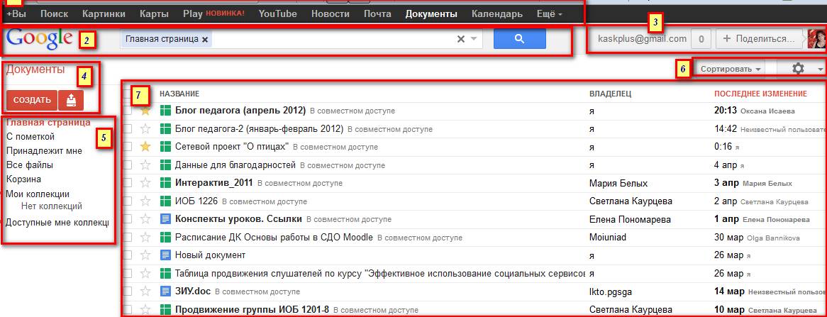
Task: Clear the search box with the X icon
Action: click(460, 38)
